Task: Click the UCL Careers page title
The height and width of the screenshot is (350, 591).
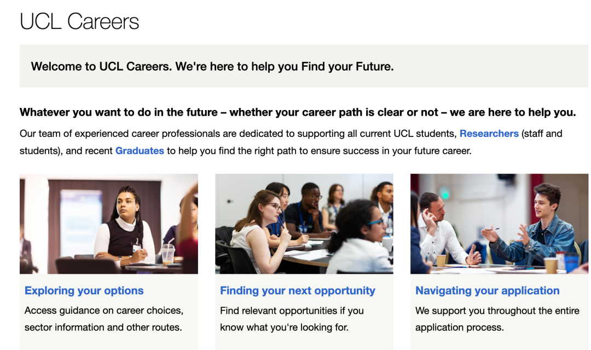Action: 79,22
